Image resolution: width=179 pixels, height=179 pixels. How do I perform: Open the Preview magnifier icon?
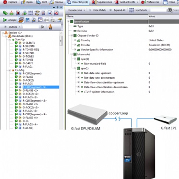(x=51, y=2)
